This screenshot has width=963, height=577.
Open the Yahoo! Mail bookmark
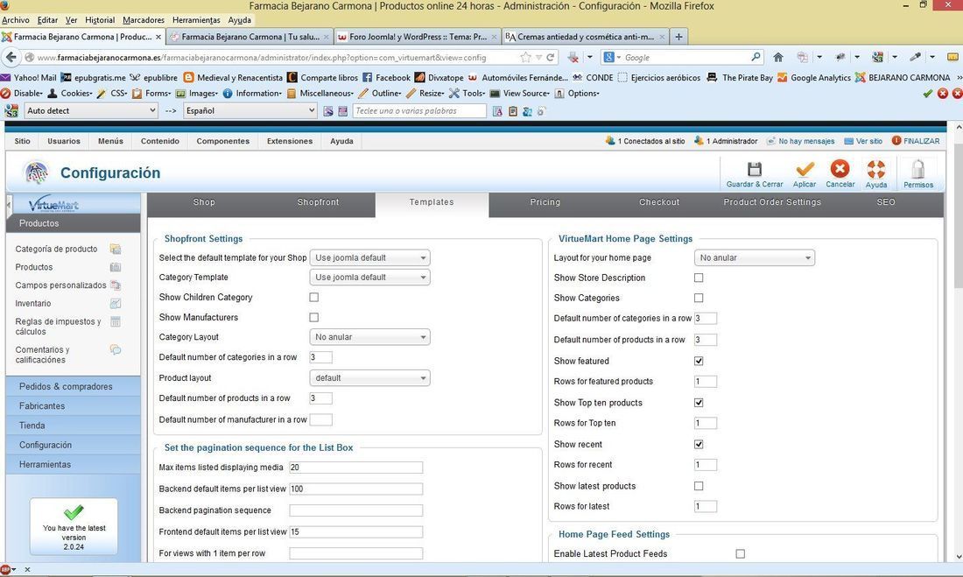(28, 77)
